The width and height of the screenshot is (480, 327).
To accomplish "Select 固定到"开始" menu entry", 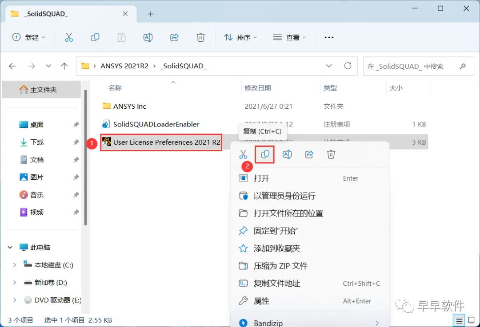I will pyautogui.click(x=310, y=231).
